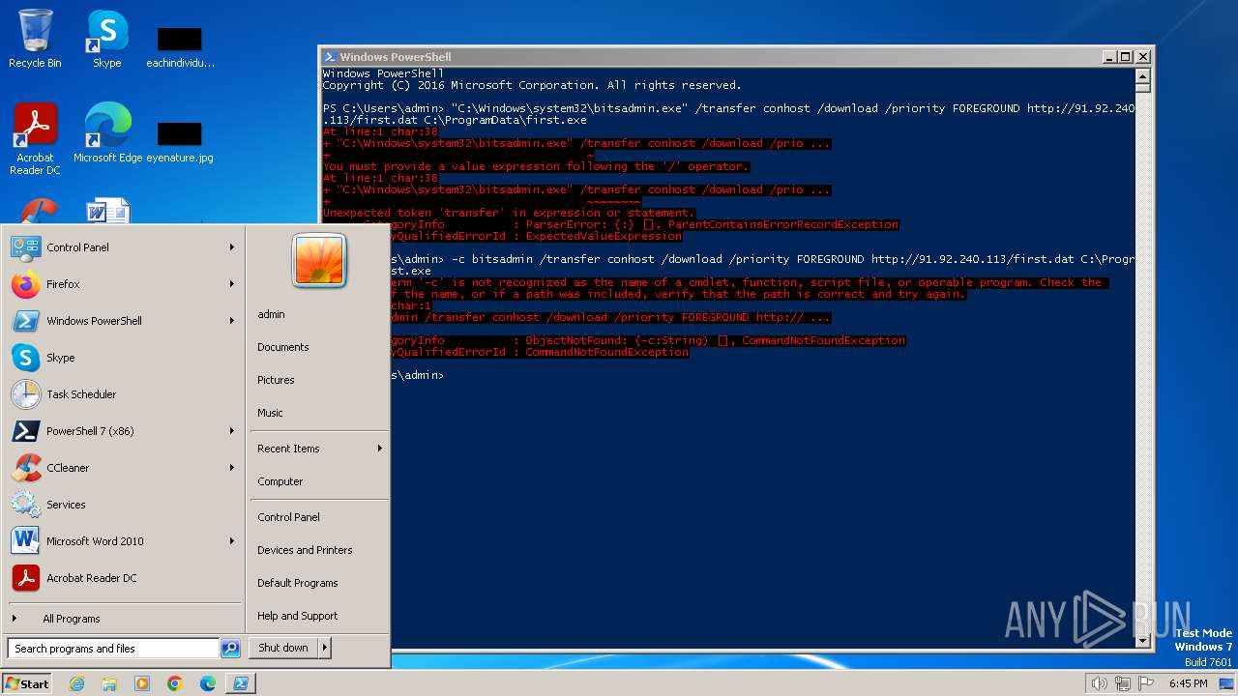Open Control Panel from pinned list
The width and height of the screenshot is (1238, 696).
123,247
